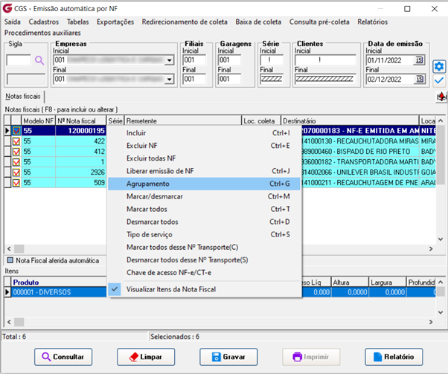Viewport: 448px width, 374px height.
Task: Click the Sigla input field
Action: (x=19, y=60)
